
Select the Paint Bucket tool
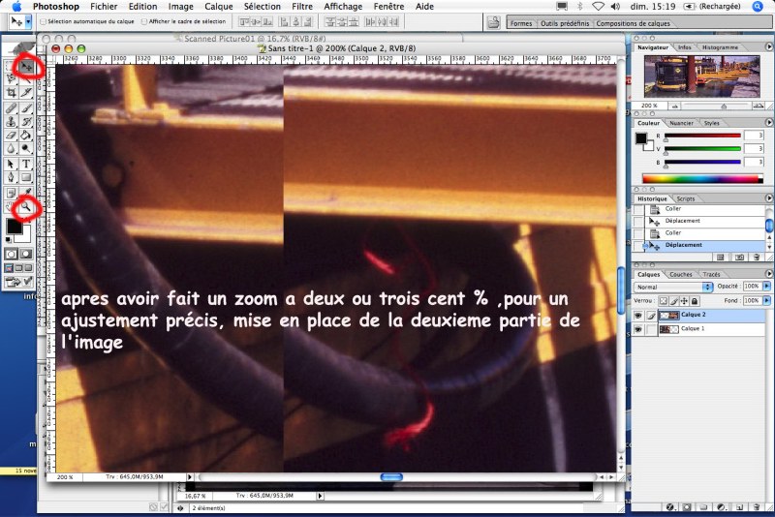[x=26, y=135]
